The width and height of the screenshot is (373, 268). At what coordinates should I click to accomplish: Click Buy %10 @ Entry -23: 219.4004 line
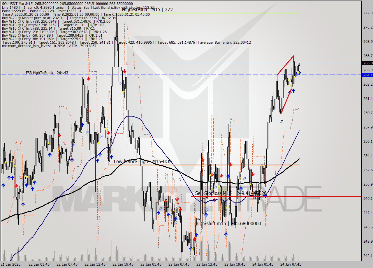[54, 32]
